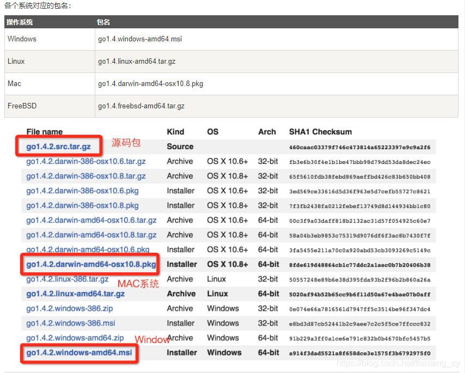Open go1.4.2.windows-386.zip link
This screenshot has width=465, height=373.
click(x=69, y=308)
